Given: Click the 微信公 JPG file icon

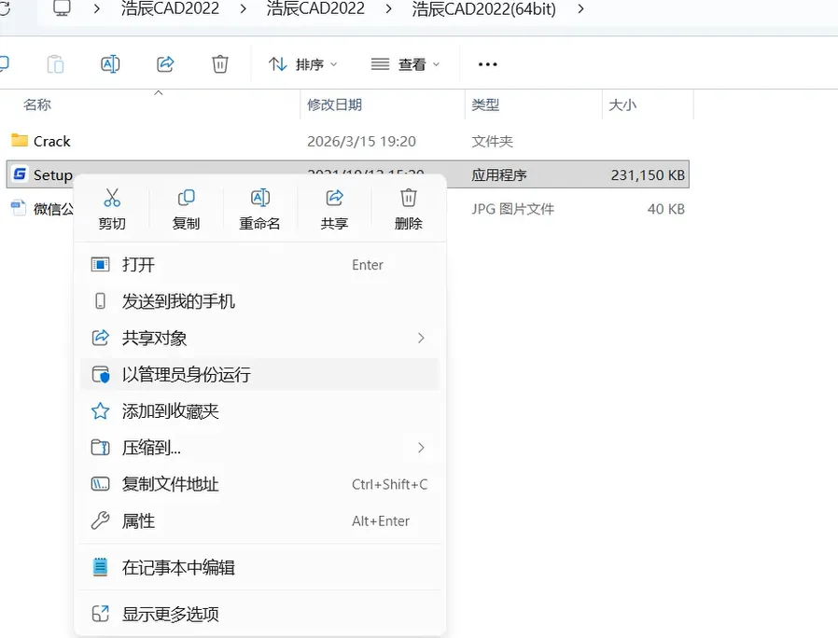Looking at the screenshot, I should 19,207.
